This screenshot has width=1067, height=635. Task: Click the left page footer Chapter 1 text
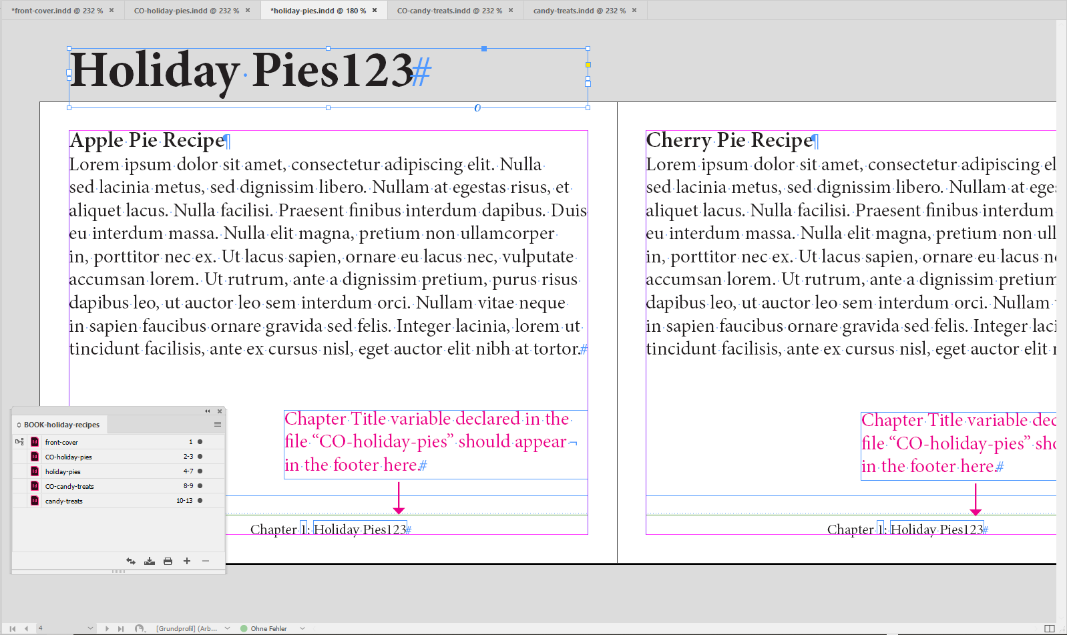click(x=329, y=530)
